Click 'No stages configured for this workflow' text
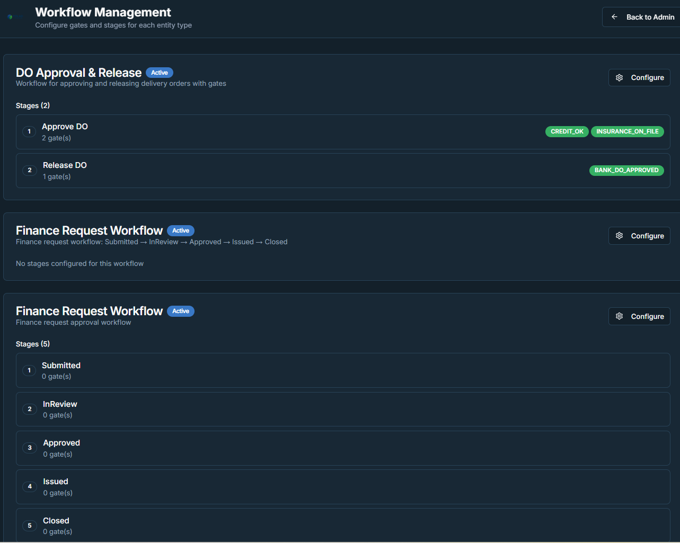 click(x=80, y=263)
